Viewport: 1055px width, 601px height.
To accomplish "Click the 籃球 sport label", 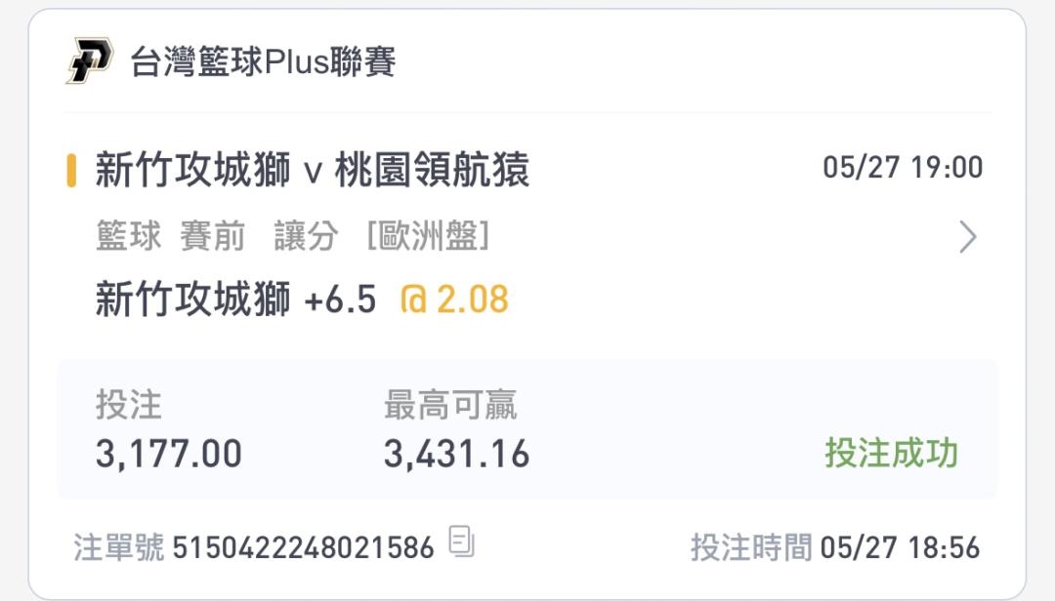I will coord(129,237).
